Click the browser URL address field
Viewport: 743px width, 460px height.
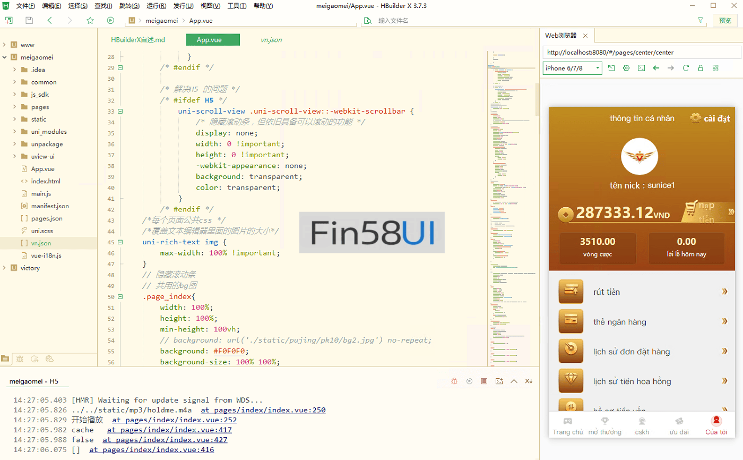tap(641, 52)
